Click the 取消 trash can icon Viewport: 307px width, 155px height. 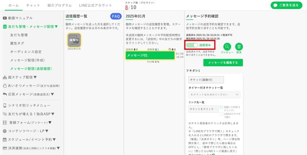click(239, 46)
